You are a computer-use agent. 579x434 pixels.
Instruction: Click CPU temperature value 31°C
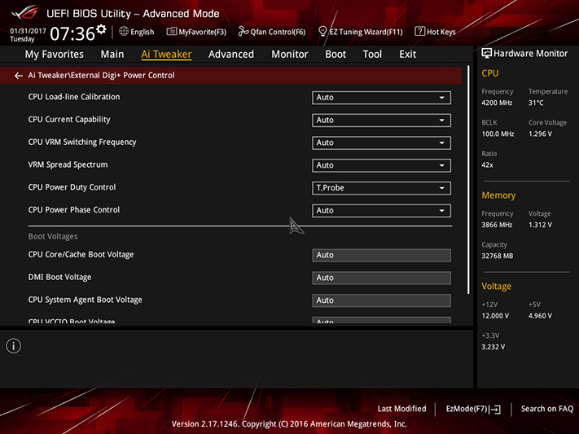pyautogui.click(x=536, y=103)
